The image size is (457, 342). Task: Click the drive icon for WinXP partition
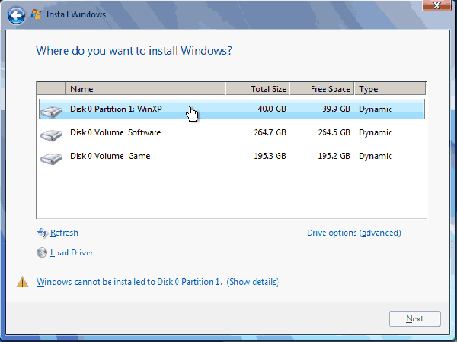click(51, 110)
